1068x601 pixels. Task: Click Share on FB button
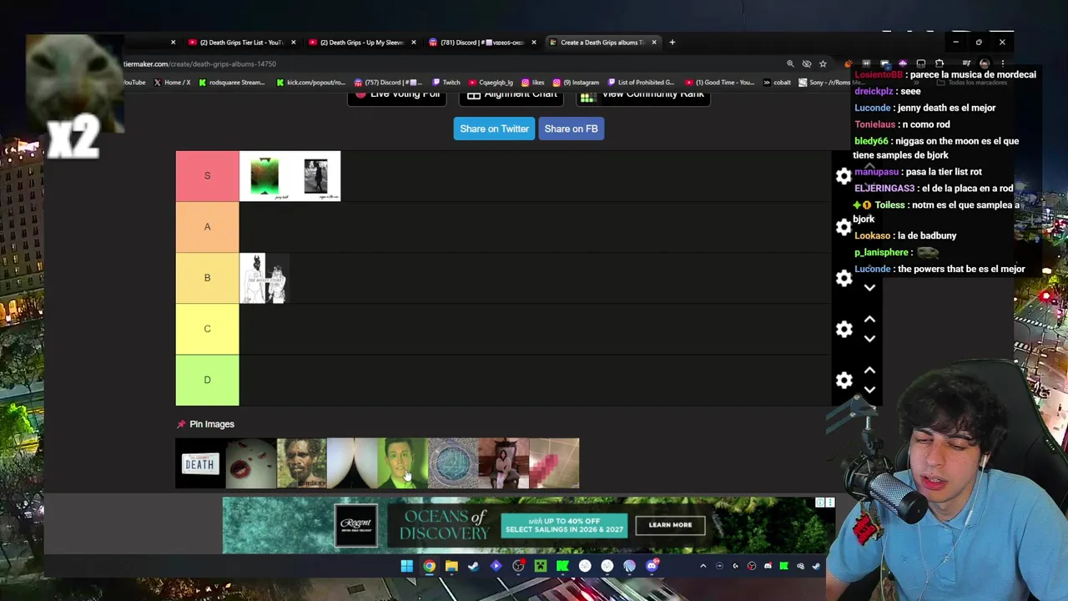coord(571,129)
